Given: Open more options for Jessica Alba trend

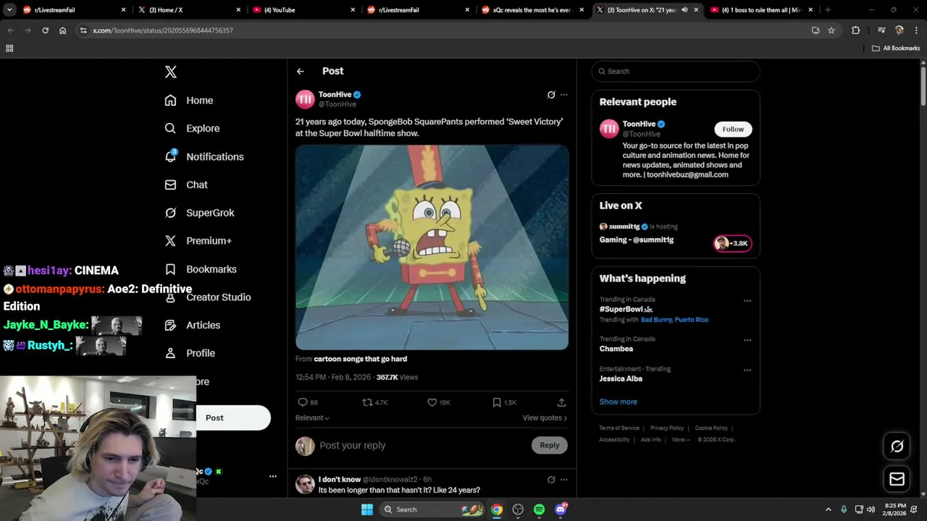Looking at the screenshot, I should point(747,370).
